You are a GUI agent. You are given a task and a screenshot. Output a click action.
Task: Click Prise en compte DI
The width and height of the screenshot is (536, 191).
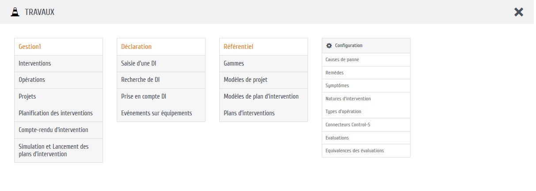pos(144,96)
